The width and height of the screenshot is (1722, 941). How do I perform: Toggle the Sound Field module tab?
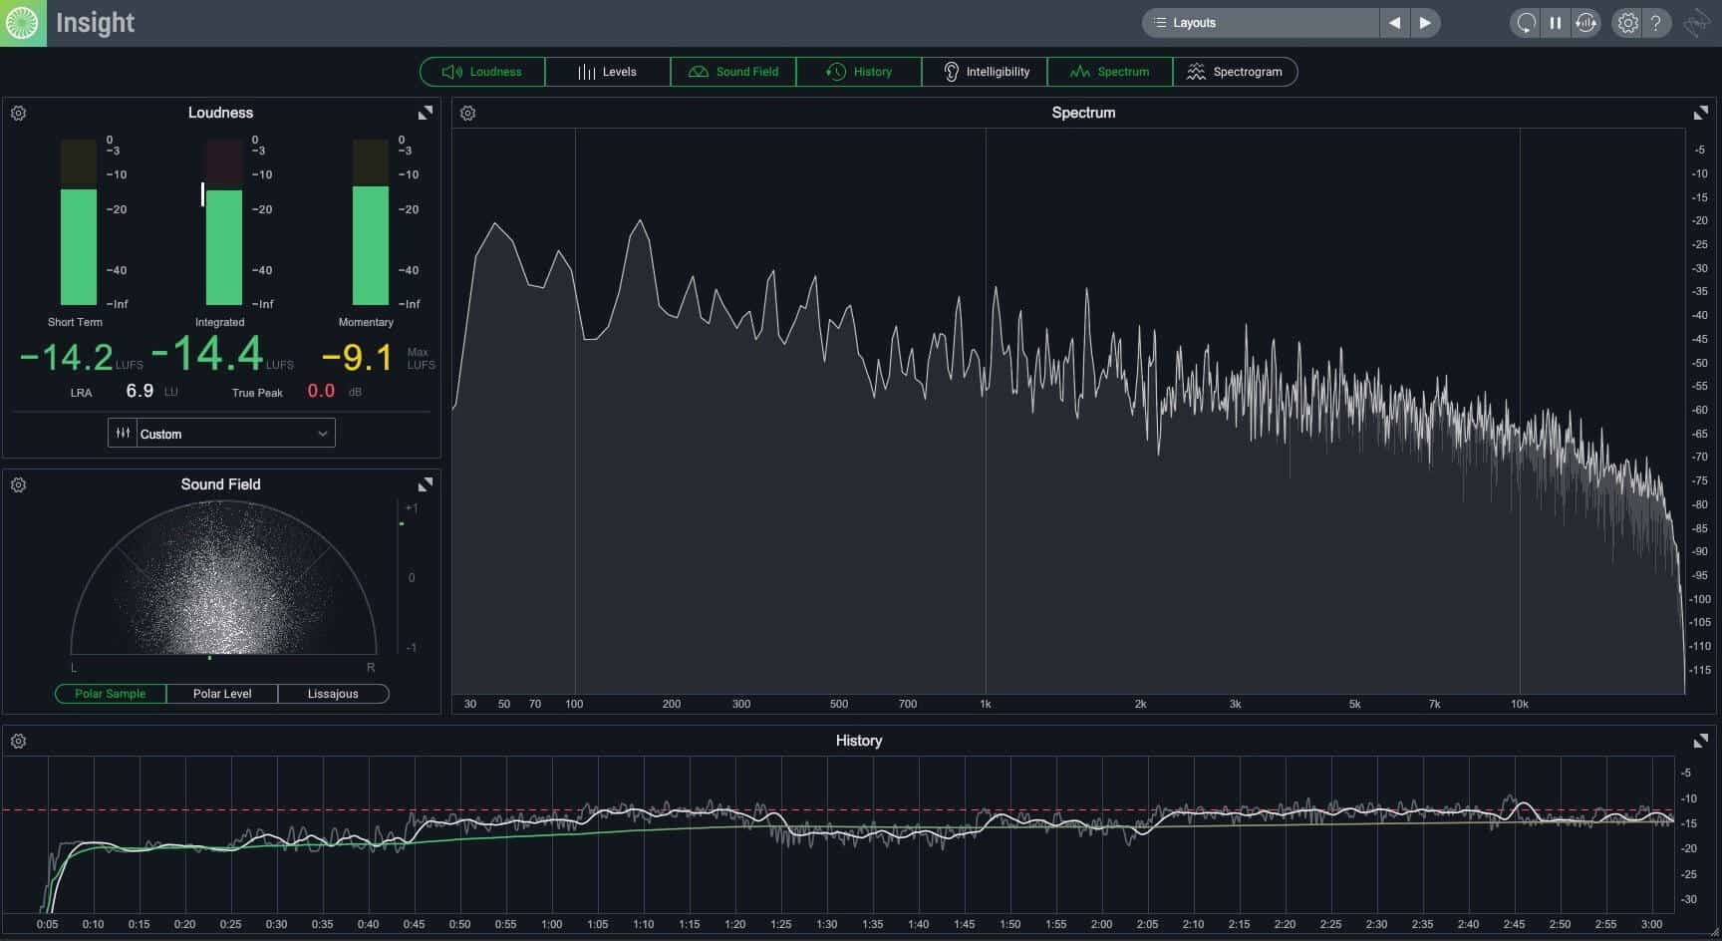733,72
